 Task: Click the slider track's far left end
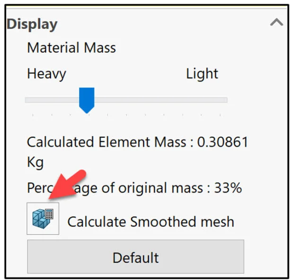coord(27,100)
